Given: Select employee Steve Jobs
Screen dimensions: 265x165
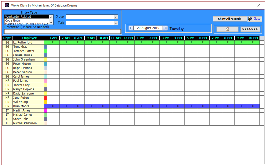Looking at the screenshot, I should tap(28, 119).
